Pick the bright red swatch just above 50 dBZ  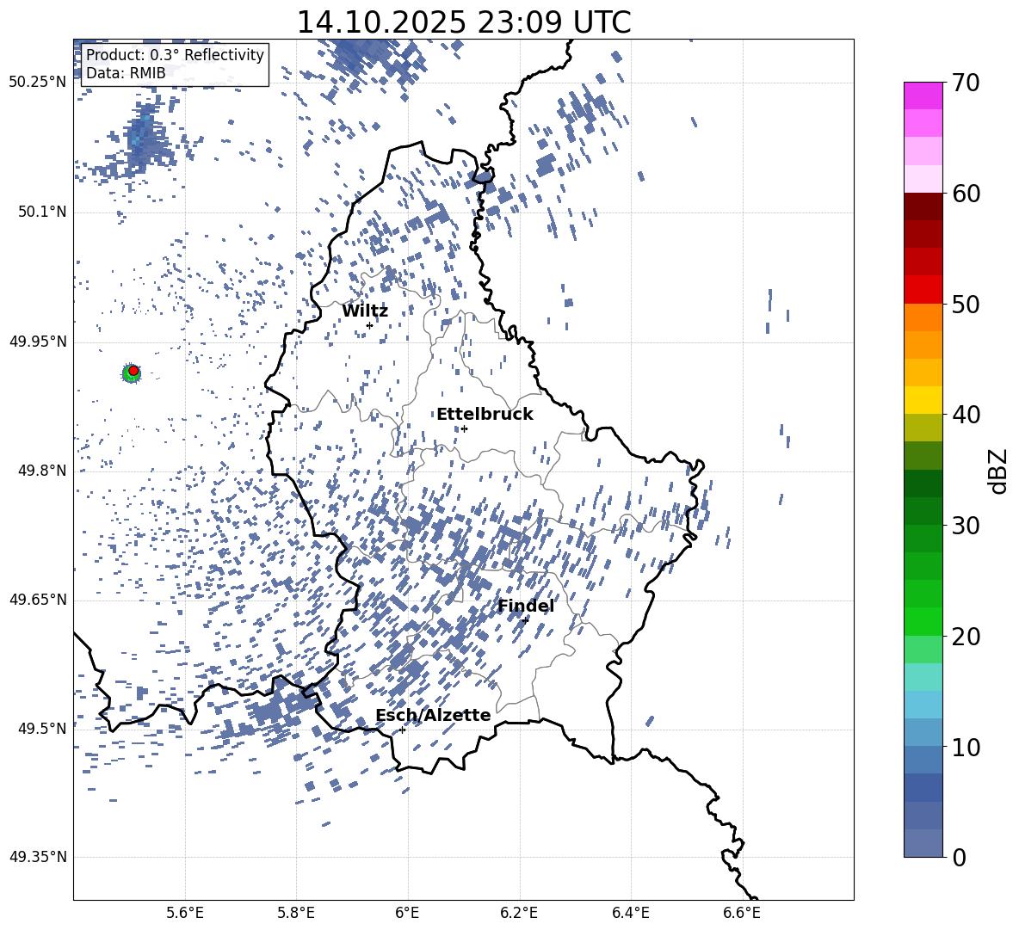(x=923, y=290)
